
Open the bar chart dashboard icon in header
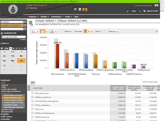coord(85,9)
